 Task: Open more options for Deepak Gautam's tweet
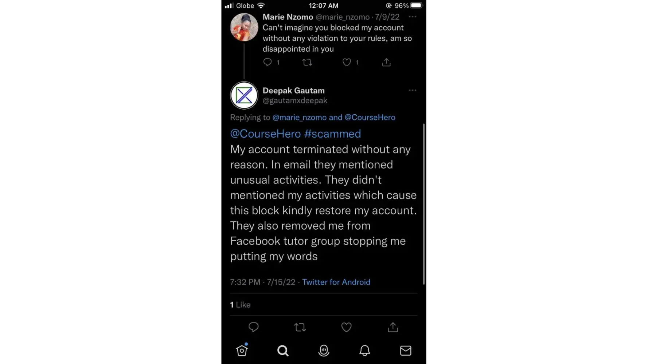pyautogui.click(x=412, y=90)
